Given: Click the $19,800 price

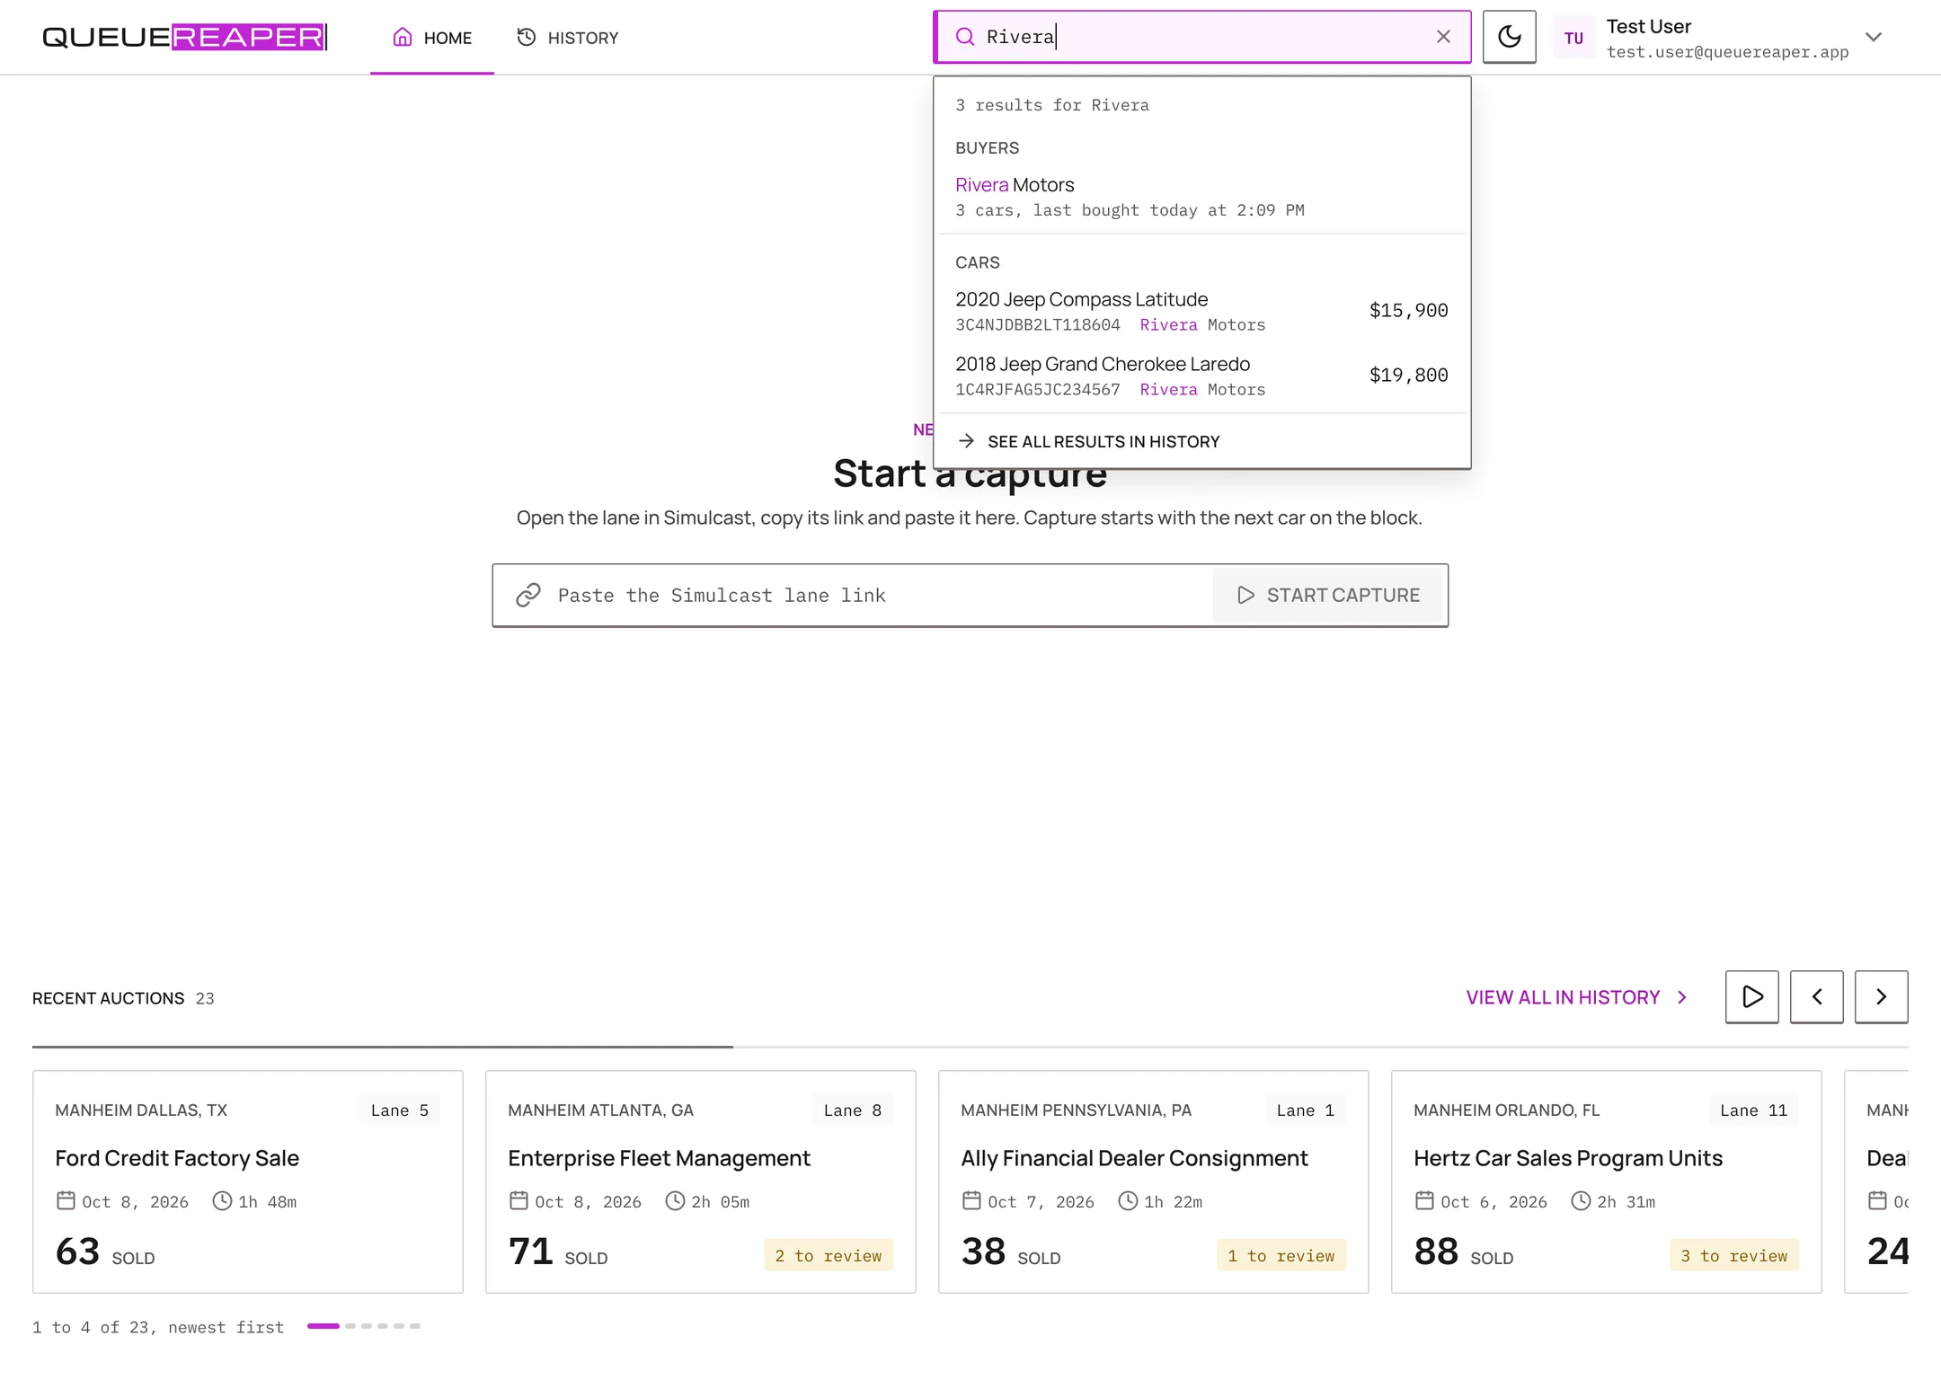Looking at the screenshot, I should [x=1408, y=376].
